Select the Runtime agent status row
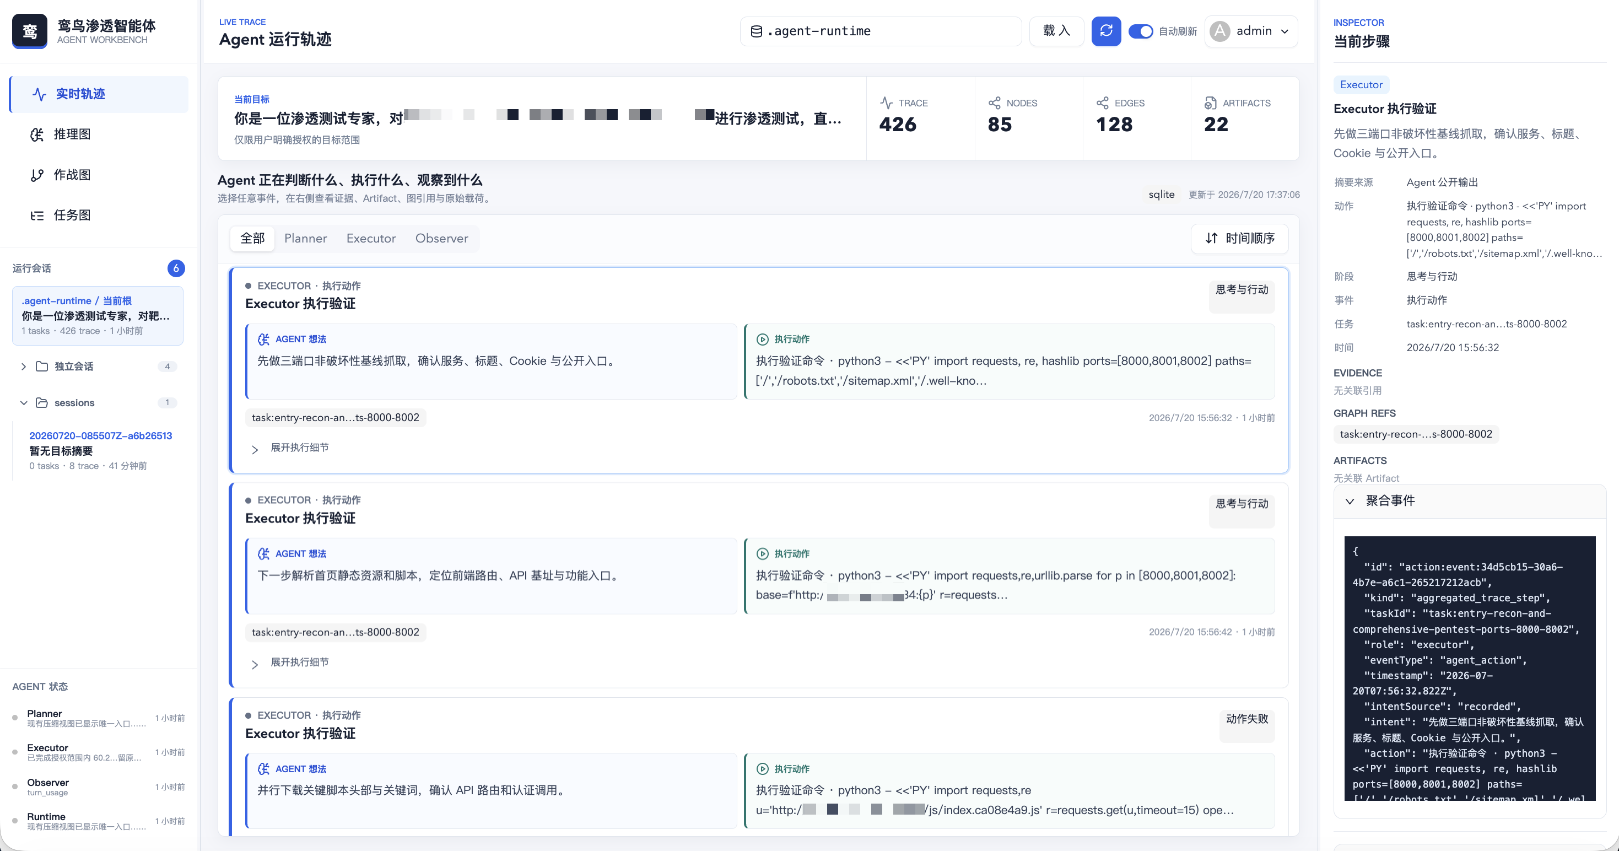This screenshot has height=851, width=1619. [99, 821]
